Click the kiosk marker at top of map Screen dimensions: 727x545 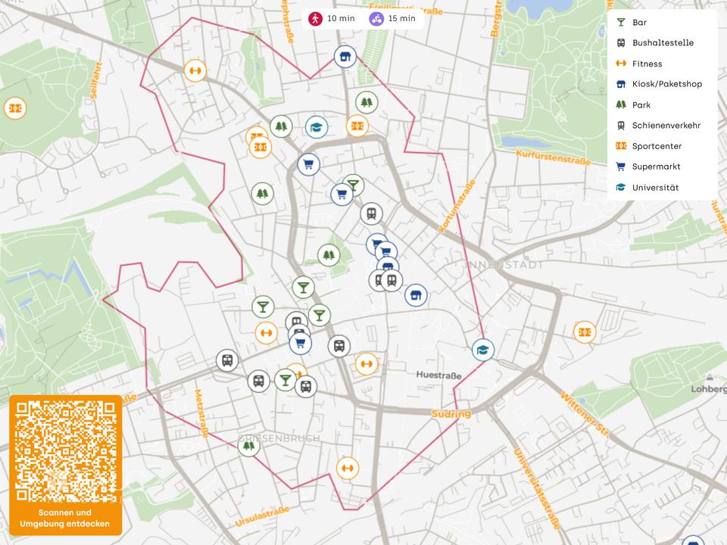click(345, 56)
